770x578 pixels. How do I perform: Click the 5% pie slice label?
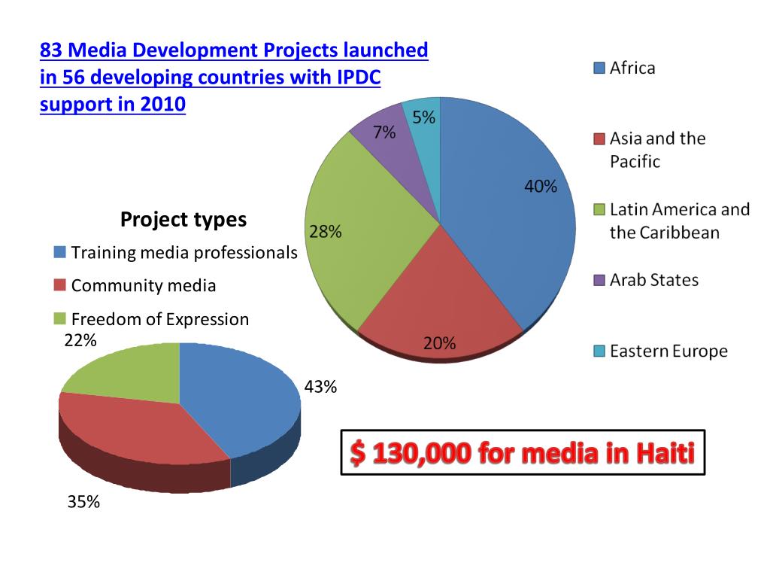coord(424,117)
